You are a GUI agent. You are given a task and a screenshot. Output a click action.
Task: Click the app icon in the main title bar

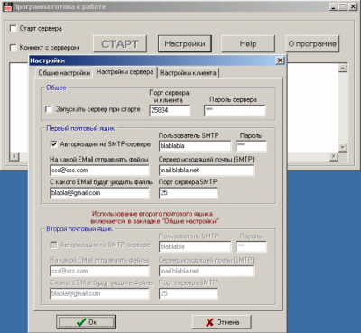click(x=7, y=6)
